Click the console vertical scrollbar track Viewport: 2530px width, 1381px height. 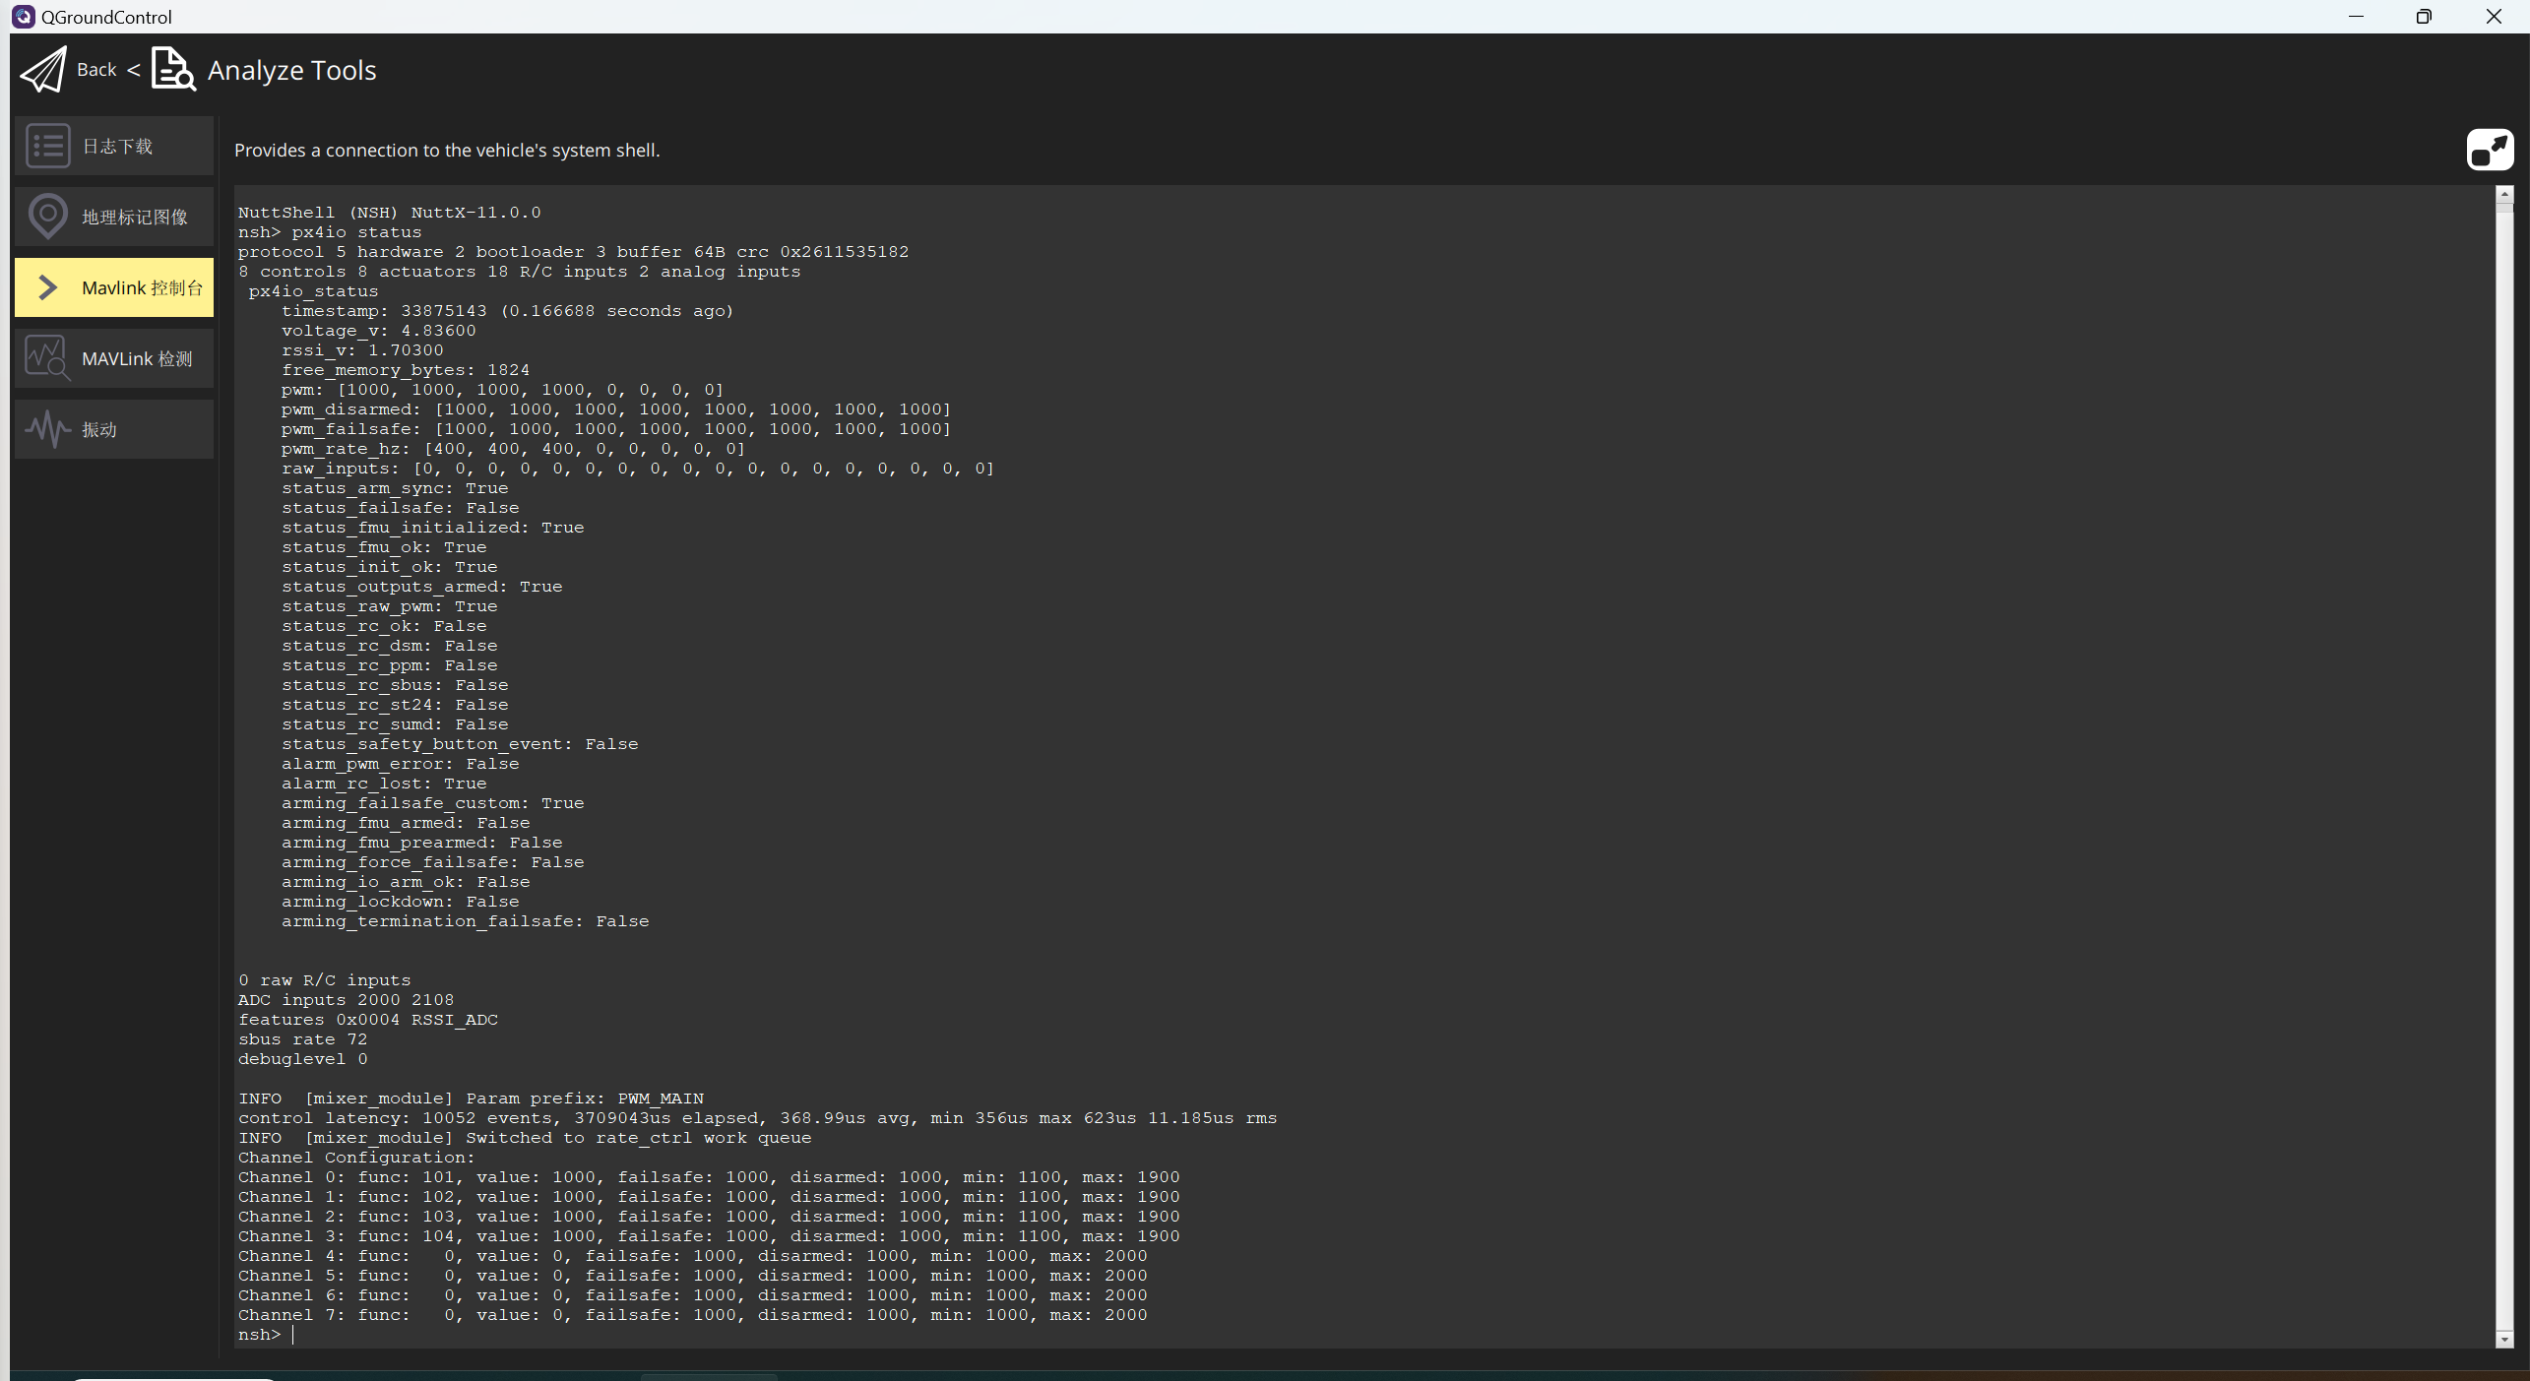coord(2504,768)
